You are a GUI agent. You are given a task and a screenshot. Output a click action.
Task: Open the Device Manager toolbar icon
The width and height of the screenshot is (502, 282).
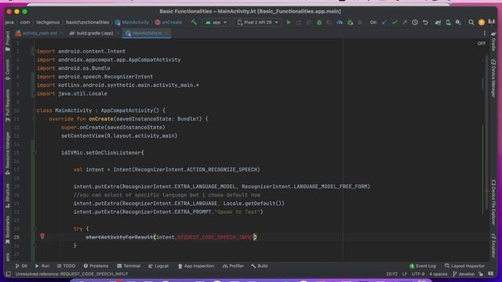[448, 23]
